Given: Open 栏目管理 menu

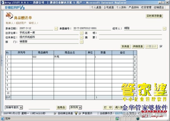Looking at the screenshot, I should [146, 7].
